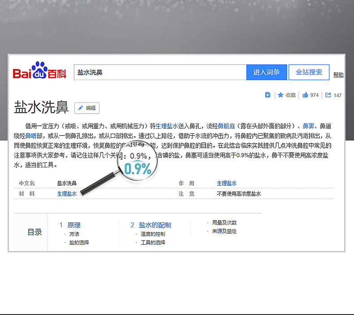Focus the search box containing 盐水洗鼻
This screenshot has height=315, width=354.
[x=160, y=72]
